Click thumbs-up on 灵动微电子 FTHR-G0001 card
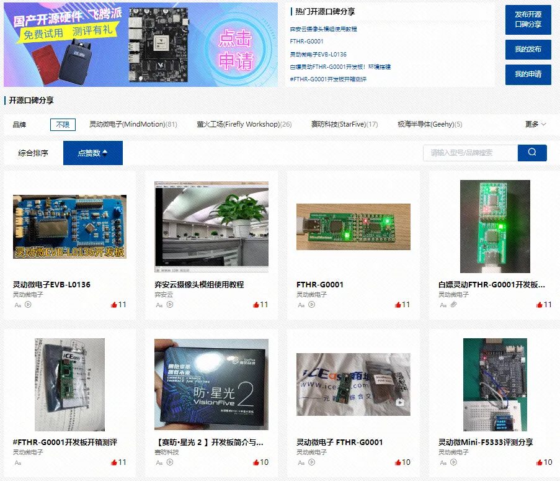Screen dimensions: 560x481 398,462
